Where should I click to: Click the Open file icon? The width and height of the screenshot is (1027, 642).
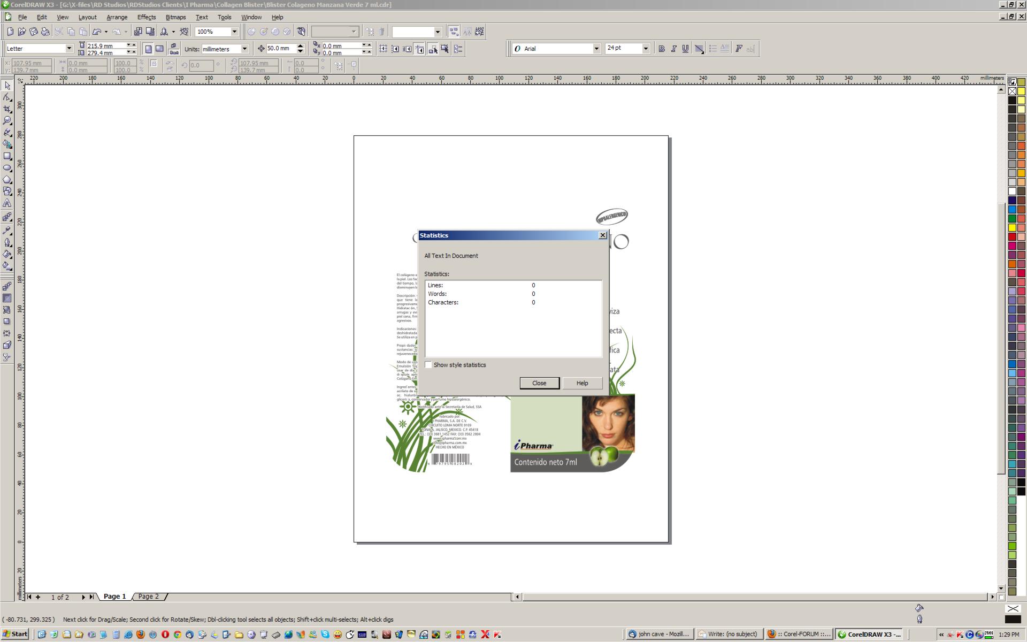[x=22, y=32]
